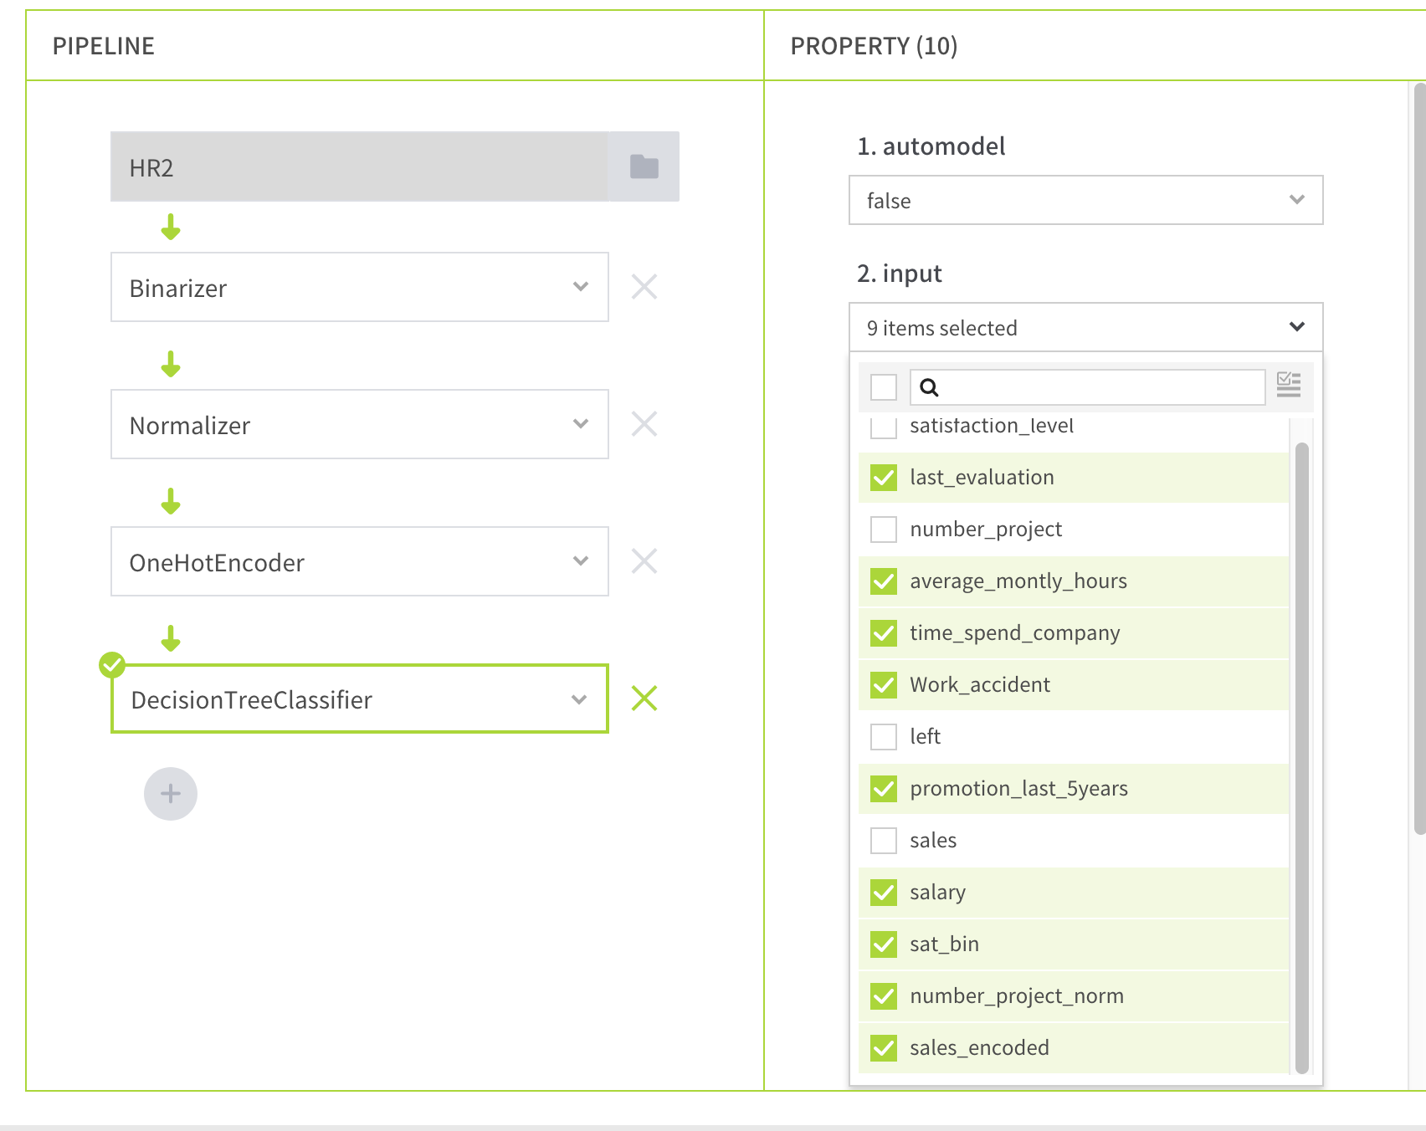
Task: Uncheck sat_bin
Action: [884, 944]
